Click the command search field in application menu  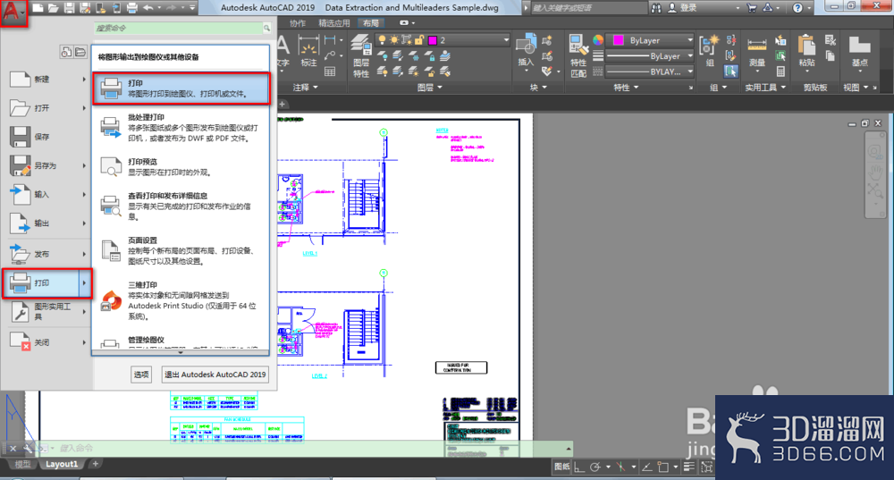pyautogui.click(x=178, y=28)
